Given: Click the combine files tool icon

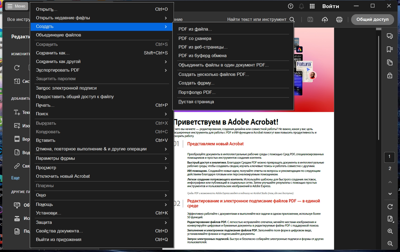Looking at the screenshot, I should [17, 205].
